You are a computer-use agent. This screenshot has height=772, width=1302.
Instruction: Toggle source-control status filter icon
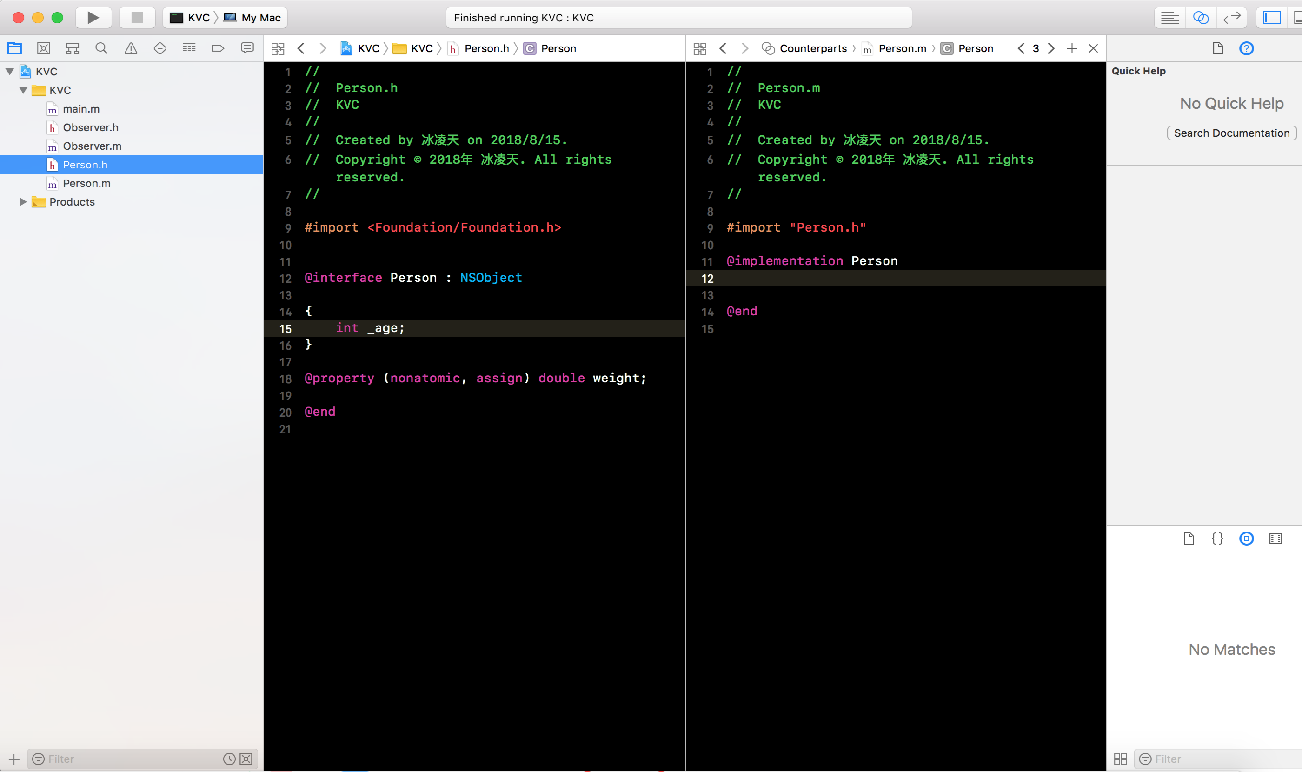[x=246, y=759]
